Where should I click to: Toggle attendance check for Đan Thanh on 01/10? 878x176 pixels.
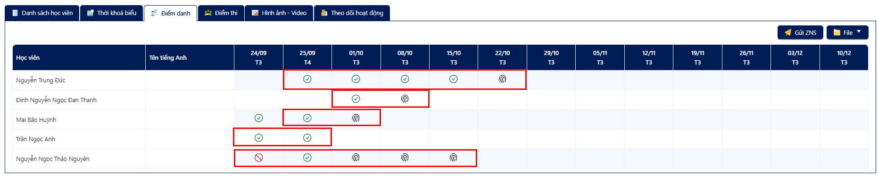click(x=356, y=99)
